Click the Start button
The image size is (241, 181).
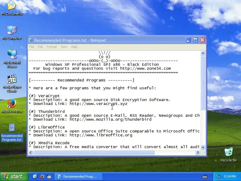tap(14, 176)
